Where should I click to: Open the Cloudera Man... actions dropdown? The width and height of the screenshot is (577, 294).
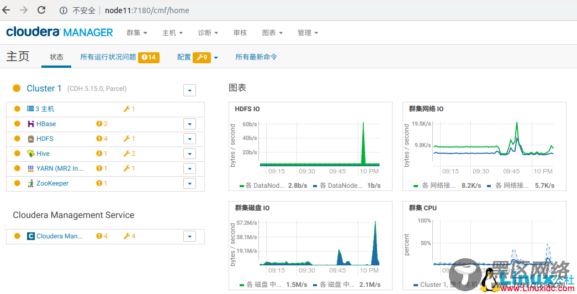click(189, 236)
